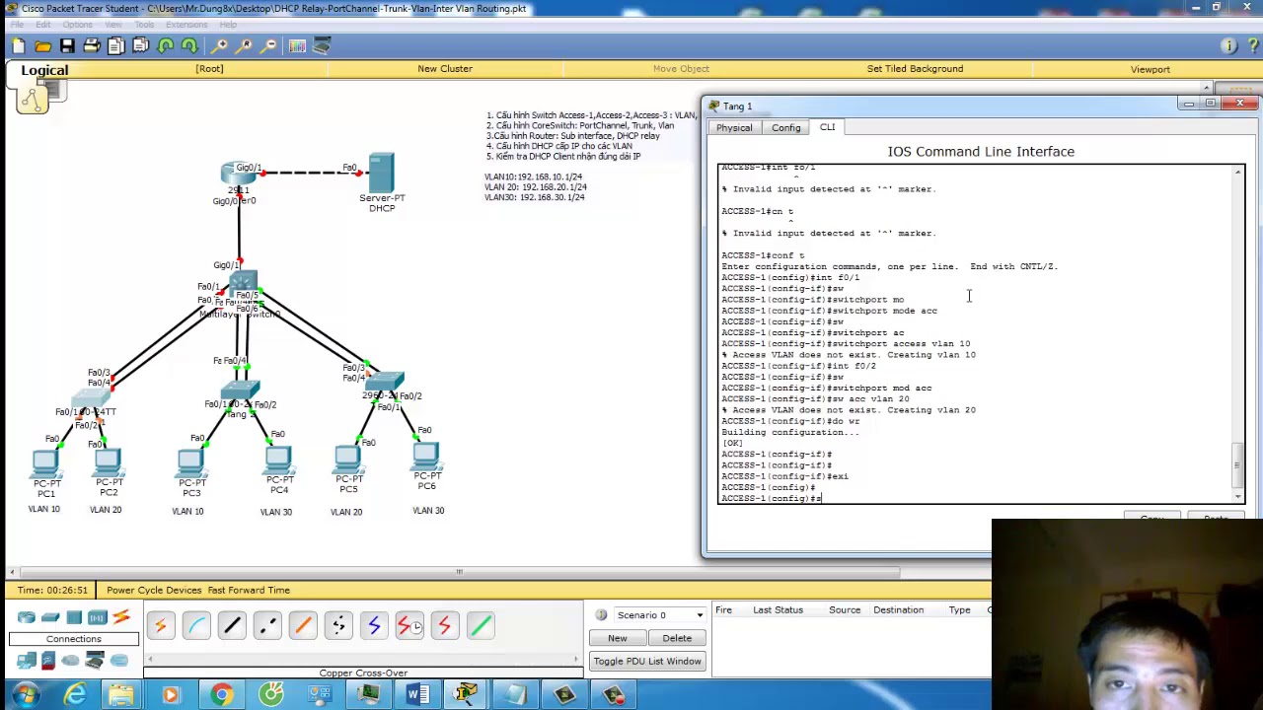Click New Cluster in logical bar
This screenshot has height=710, width=1263.
click(x=445, y=69)
